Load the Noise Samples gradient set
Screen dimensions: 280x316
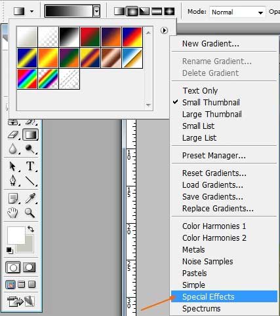pos(208,262)
